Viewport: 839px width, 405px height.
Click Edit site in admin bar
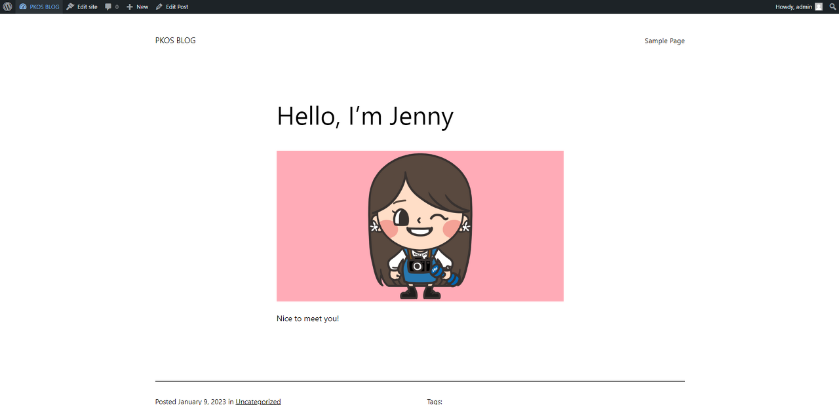point(82,7)
